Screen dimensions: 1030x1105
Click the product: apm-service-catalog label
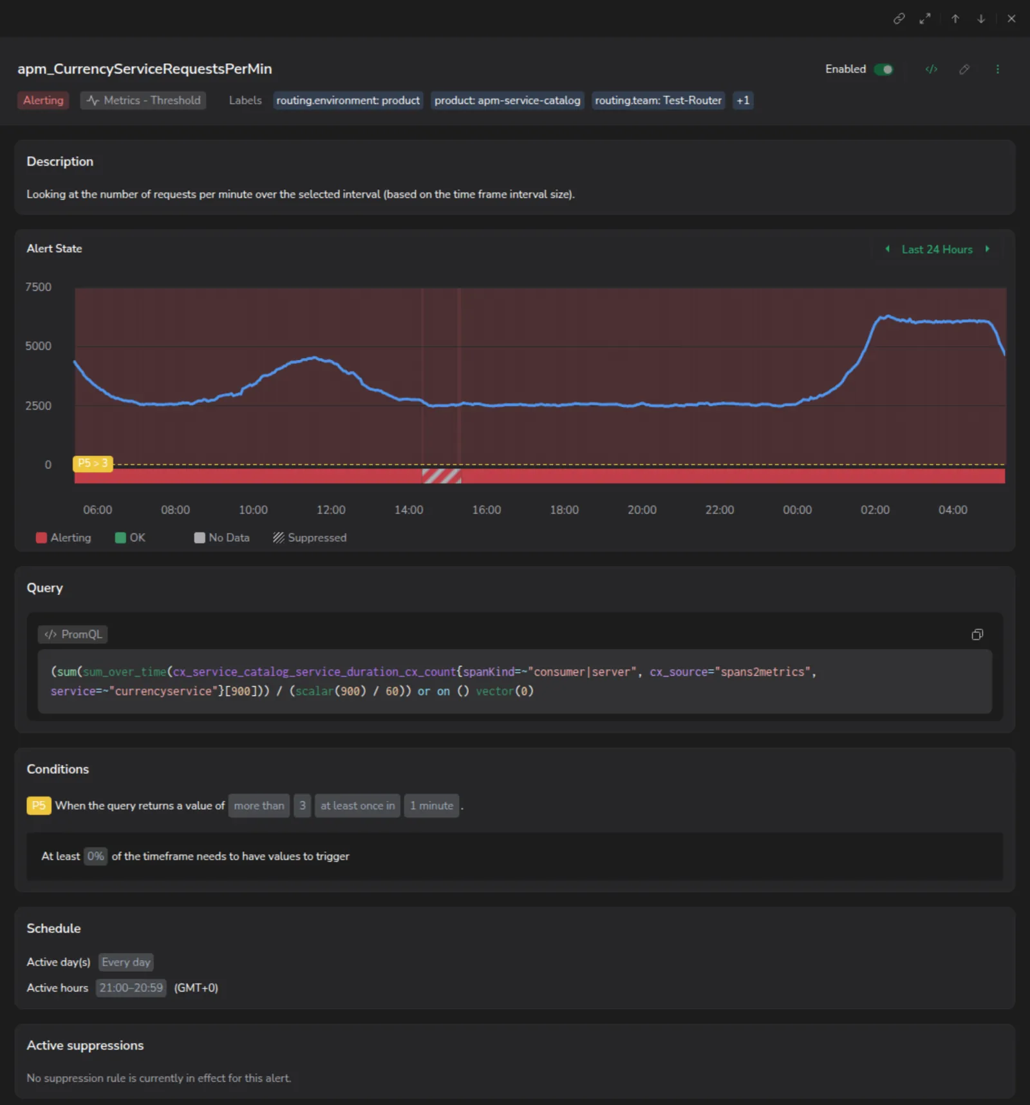pos(507,100)
